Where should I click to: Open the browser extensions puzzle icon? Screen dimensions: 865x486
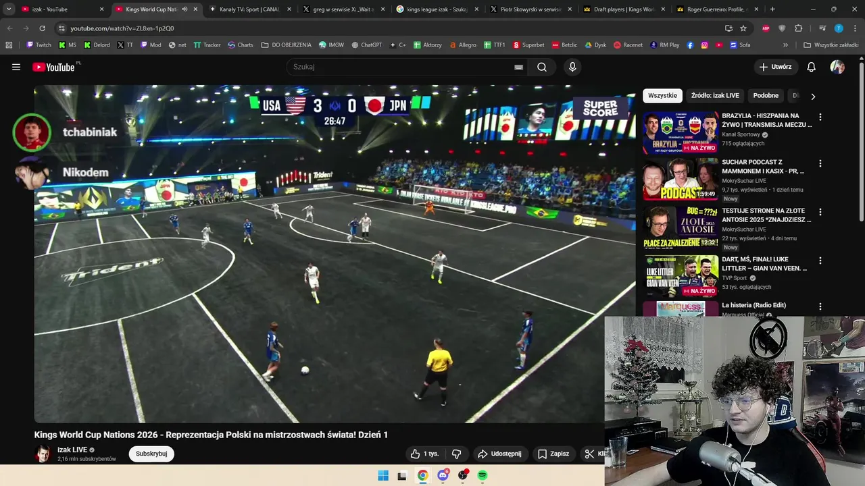tap(799, 28)
